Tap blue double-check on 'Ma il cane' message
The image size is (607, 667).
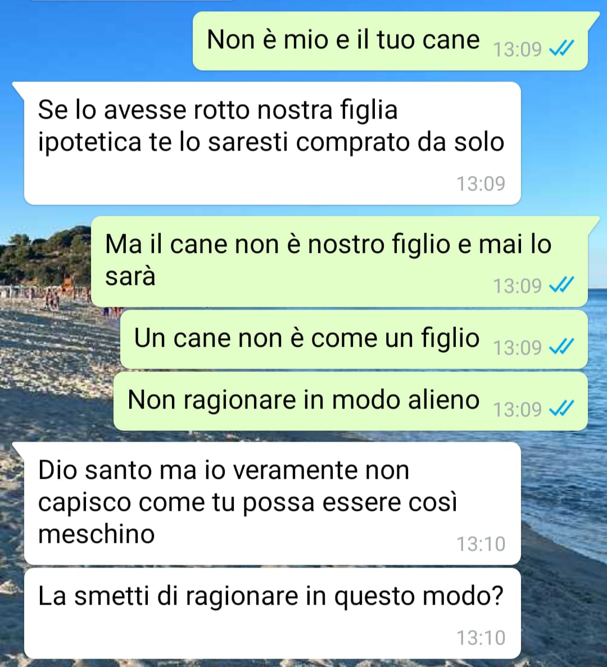coord(561,285)
